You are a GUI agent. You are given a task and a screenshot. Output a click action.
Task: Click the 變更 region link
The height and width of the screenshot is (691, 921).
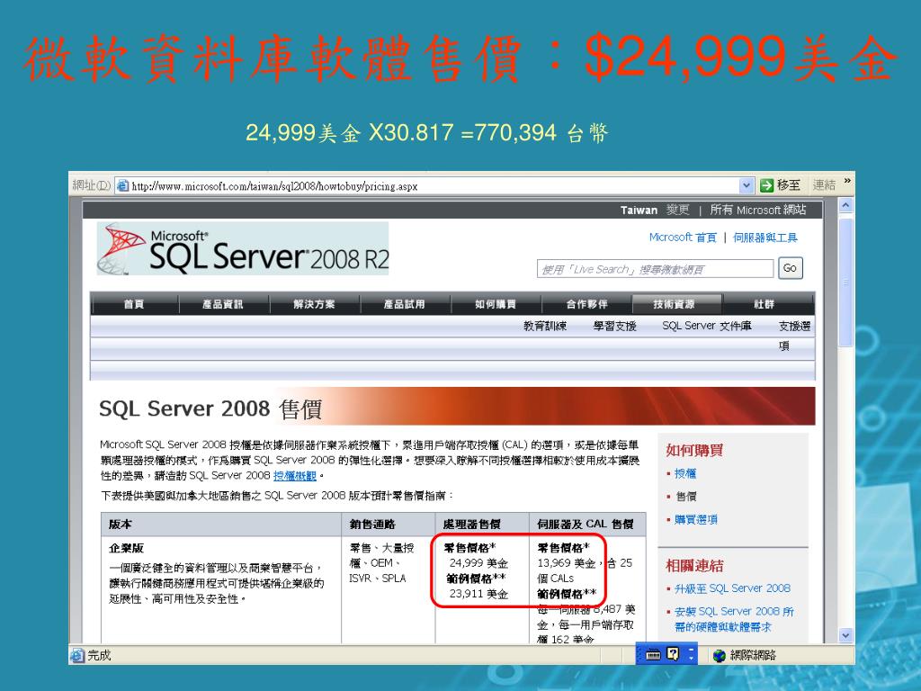click(x=678, y=210)
